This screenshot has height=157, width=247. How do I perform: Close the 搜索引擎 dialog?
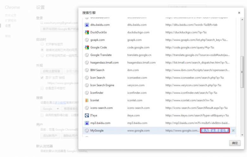click(239, 13)
